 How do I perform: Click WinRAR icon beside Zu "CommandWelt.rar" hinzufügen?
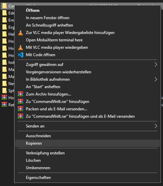pos(21,102)
